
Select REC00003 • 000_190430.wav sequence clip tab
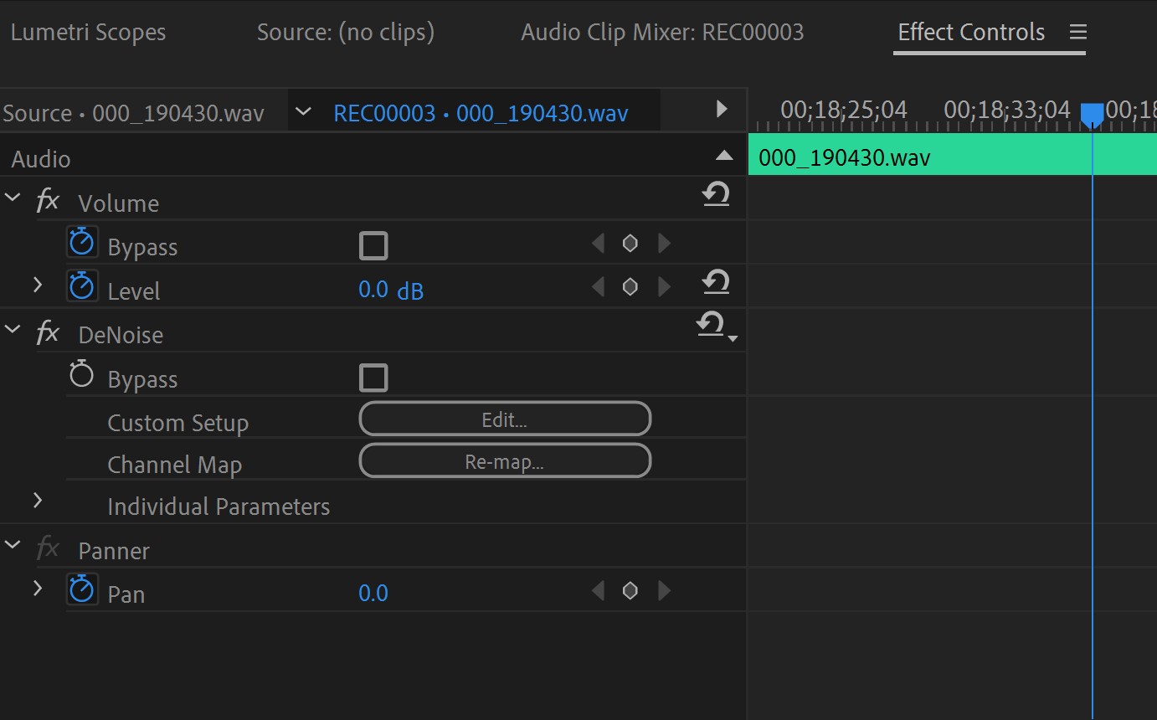(481, 113)
